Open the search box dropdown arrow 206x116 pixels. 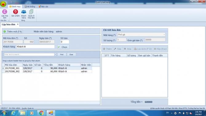[x=55, y=54]
